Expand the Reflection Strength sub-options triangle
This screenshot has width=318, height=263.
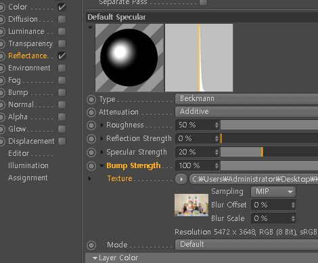coord(101,138)
